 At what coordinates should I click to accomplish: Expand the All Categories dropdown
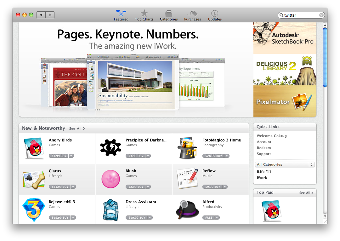285,164
